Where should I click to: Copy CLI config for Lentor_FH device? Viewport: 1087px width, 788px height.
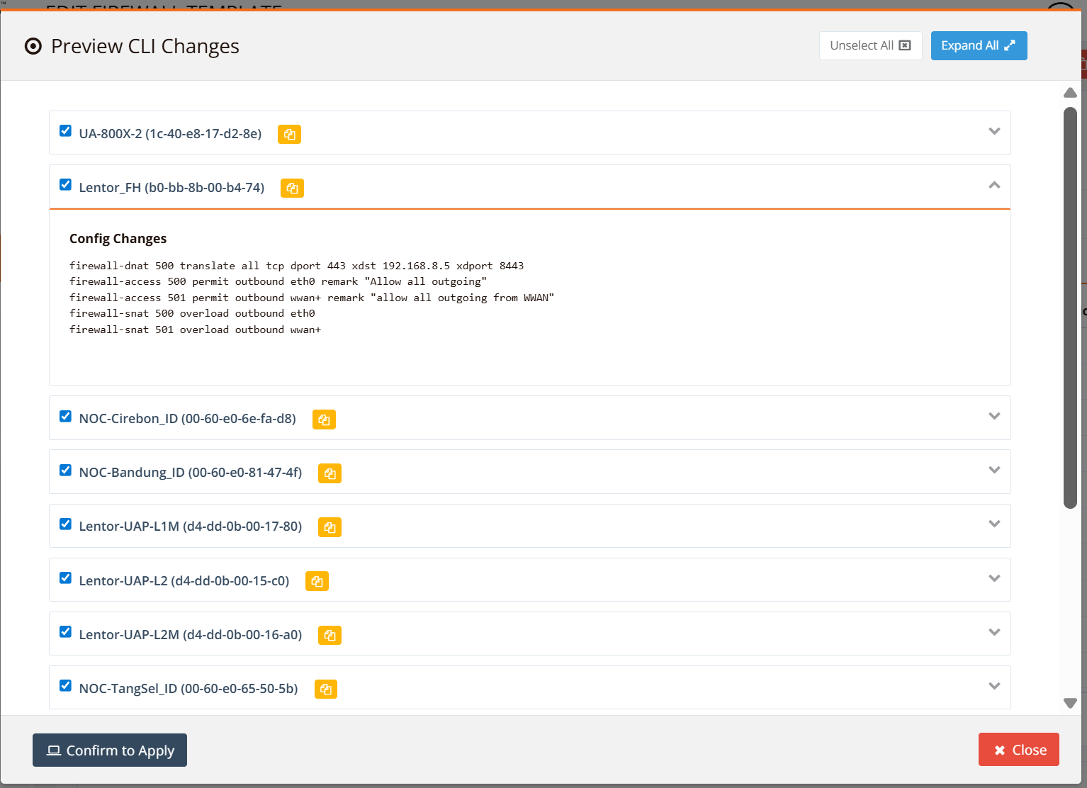click(x=292, y=188)
